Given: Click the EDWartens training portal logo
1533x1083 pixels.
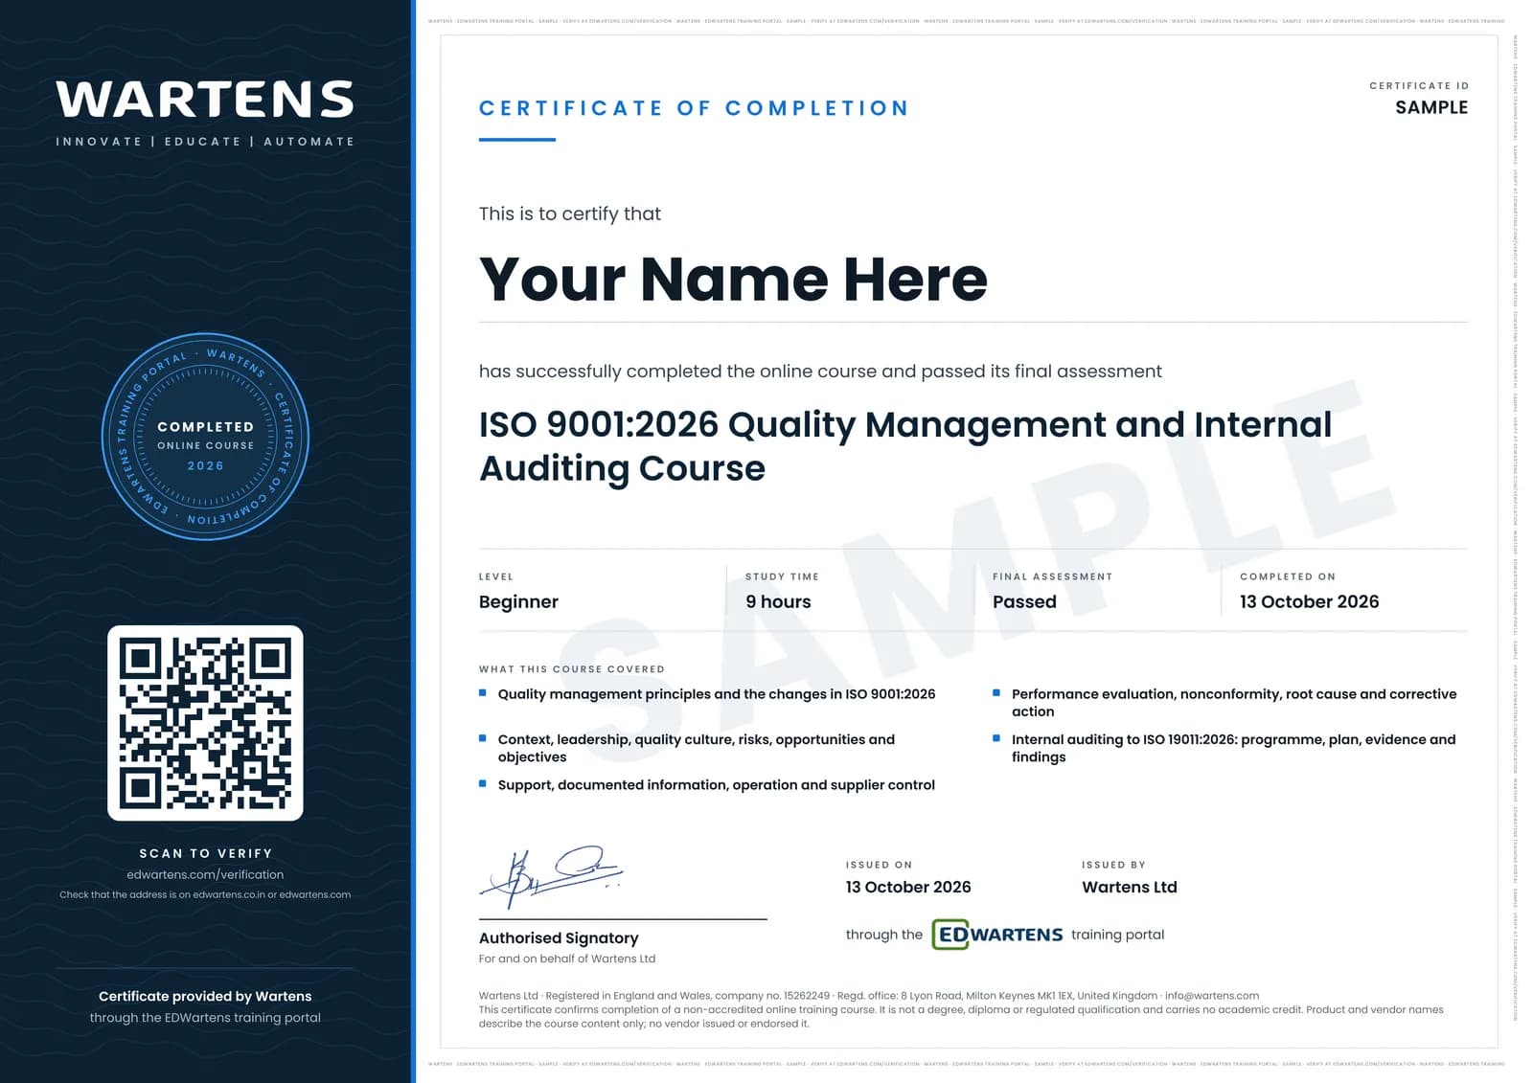Looking at the screenshot, I should (997, 935).
